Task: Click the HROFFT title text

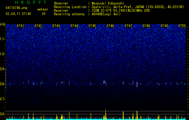Action: (x=31, y=2)
